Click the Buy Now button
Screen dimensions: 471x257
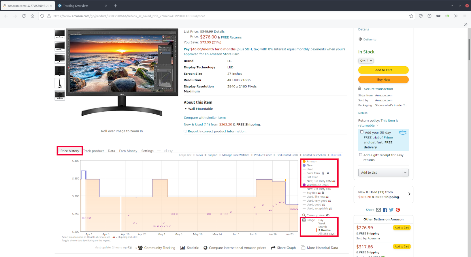383,80
